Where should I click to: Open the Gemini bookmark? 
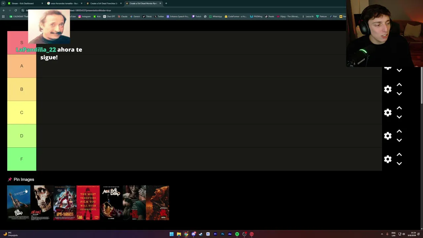click(135, 17)
